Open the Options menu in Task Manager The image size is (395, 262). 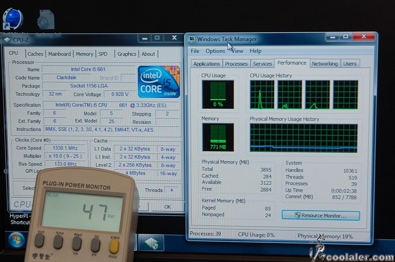point(215,51)
